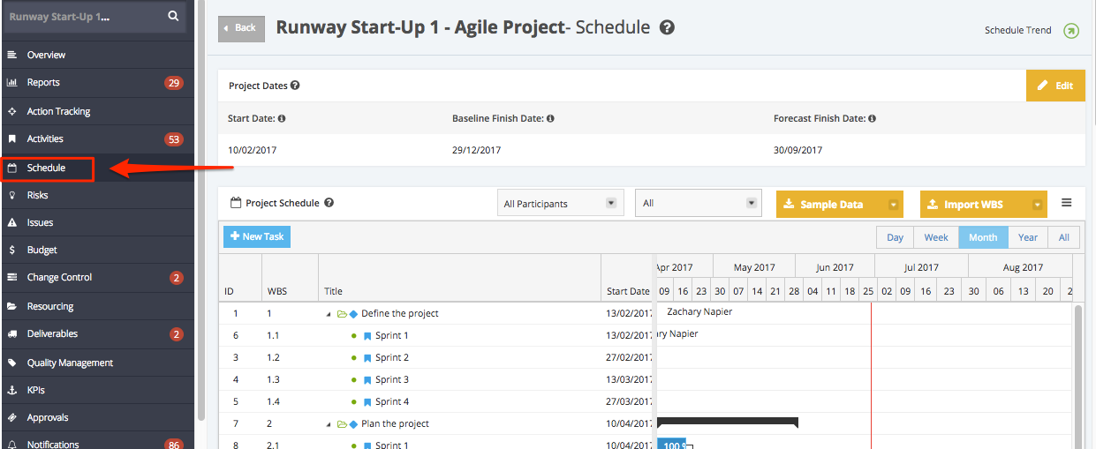Open the All Participants dropdown
1096x449 pixels.
click(560, 204)
